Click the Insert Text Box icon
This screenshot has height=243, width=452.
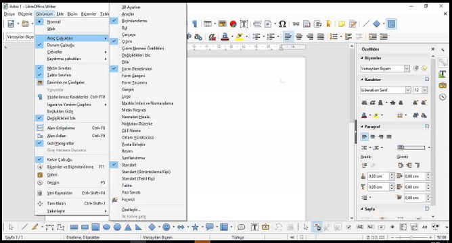(244, 24)
